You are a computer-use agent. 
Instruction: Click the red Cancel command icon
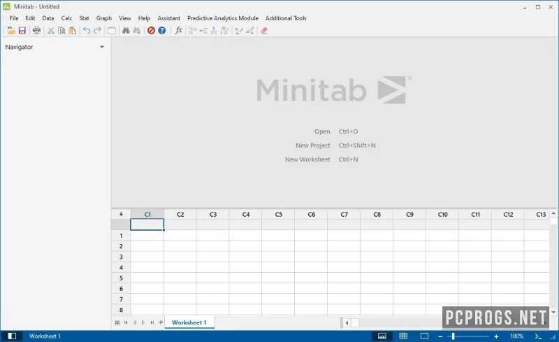point(151,31)
